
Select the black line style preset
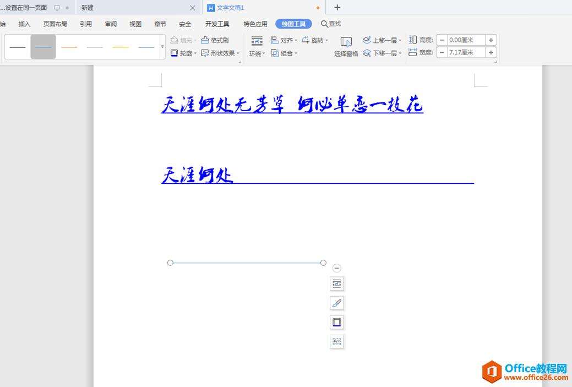18,47
